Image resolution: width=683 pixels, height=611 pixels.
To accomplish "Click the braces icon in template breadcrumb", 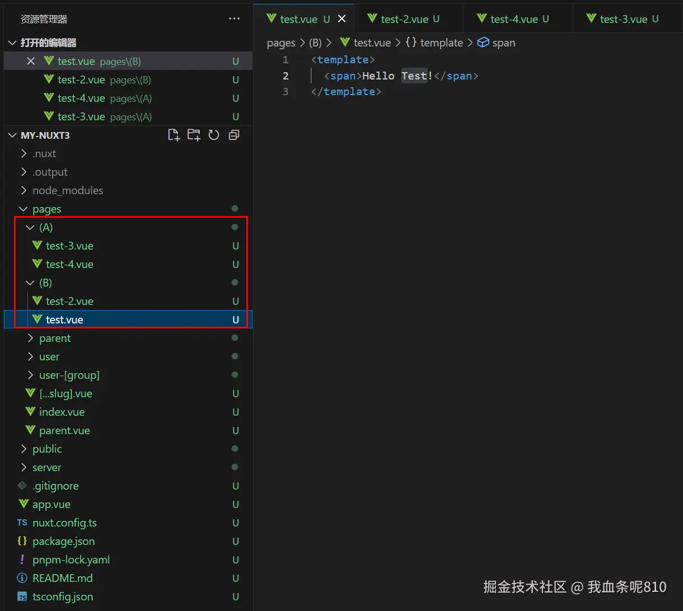I will pyautogui.click(x=411, y=43).
